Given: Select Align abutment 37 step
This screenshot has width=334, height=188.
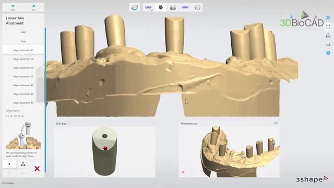Looking at the screenshot, I should pos(23,50).
